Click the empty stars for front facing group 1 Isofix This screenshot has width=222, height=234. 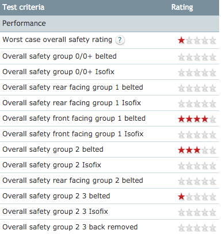click(x=197, y=135)
